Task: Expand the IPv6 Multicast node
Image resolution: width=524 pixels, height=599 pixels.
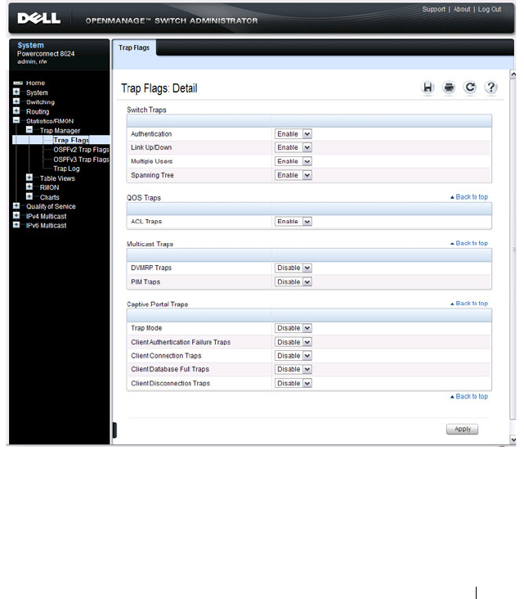Action: 16,225
